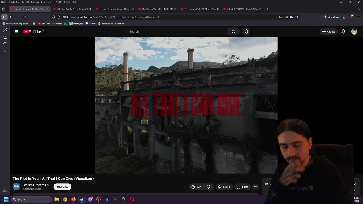Close the All That I Can Give tab
Screen dimensions: 363x204
[47, 9]
